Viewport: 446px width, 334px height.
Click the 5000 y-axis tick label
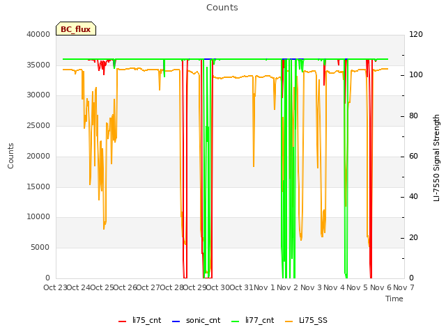[40, 248]
